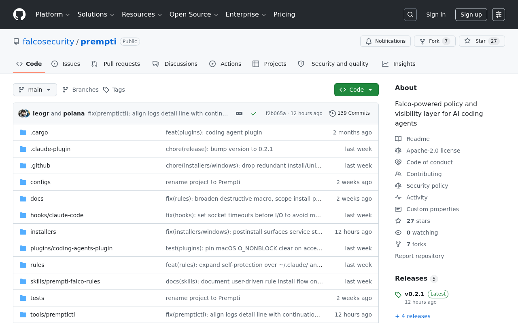518x323 pixels.
Task: Open the 139 Commits history
Action: click(350, 113)
